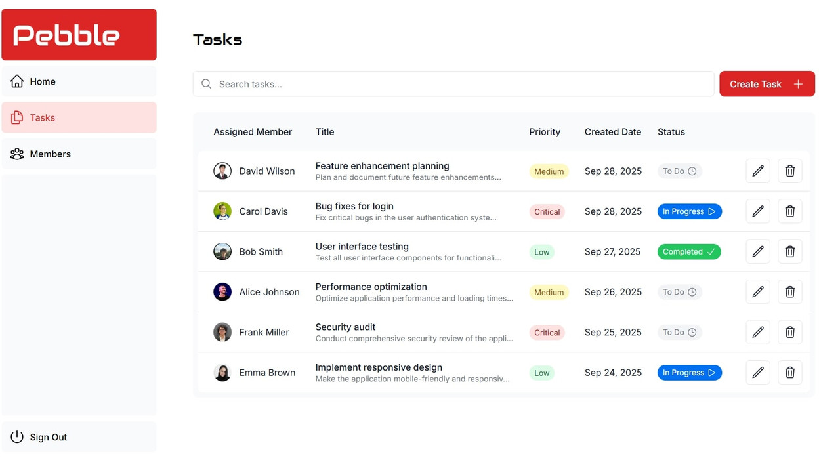Click the search magnifier icon

(206, 84)
